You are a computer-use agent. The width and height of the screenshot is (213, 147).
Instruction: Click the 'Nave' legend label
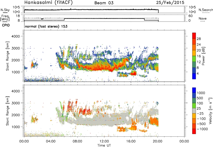[x=203, y=19]
